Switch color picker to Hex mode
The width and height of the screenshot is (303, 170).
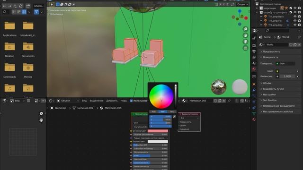171,112
